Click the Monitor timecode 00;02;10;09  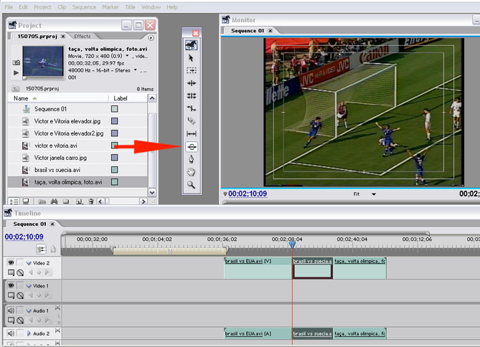[248, 194]
